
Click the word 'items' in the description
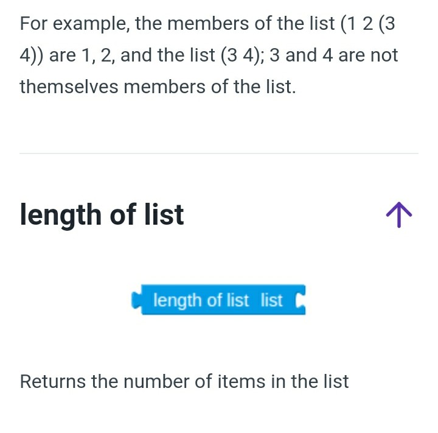click(x=242, y=381)
